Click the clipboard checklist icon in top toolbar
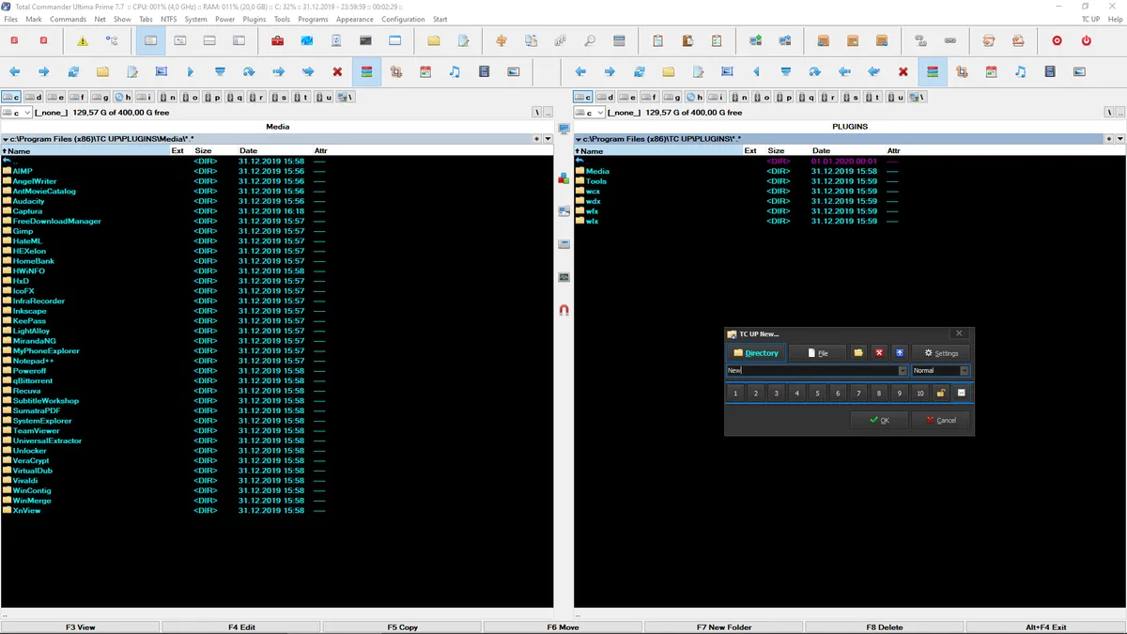1127x634 pixels. [x=717, y=41]
